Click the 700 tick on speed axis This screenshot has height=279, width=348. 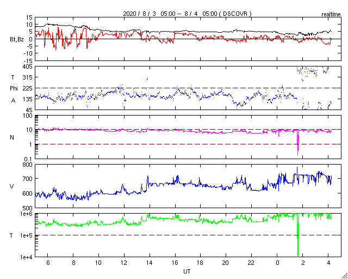pos(28,179)
